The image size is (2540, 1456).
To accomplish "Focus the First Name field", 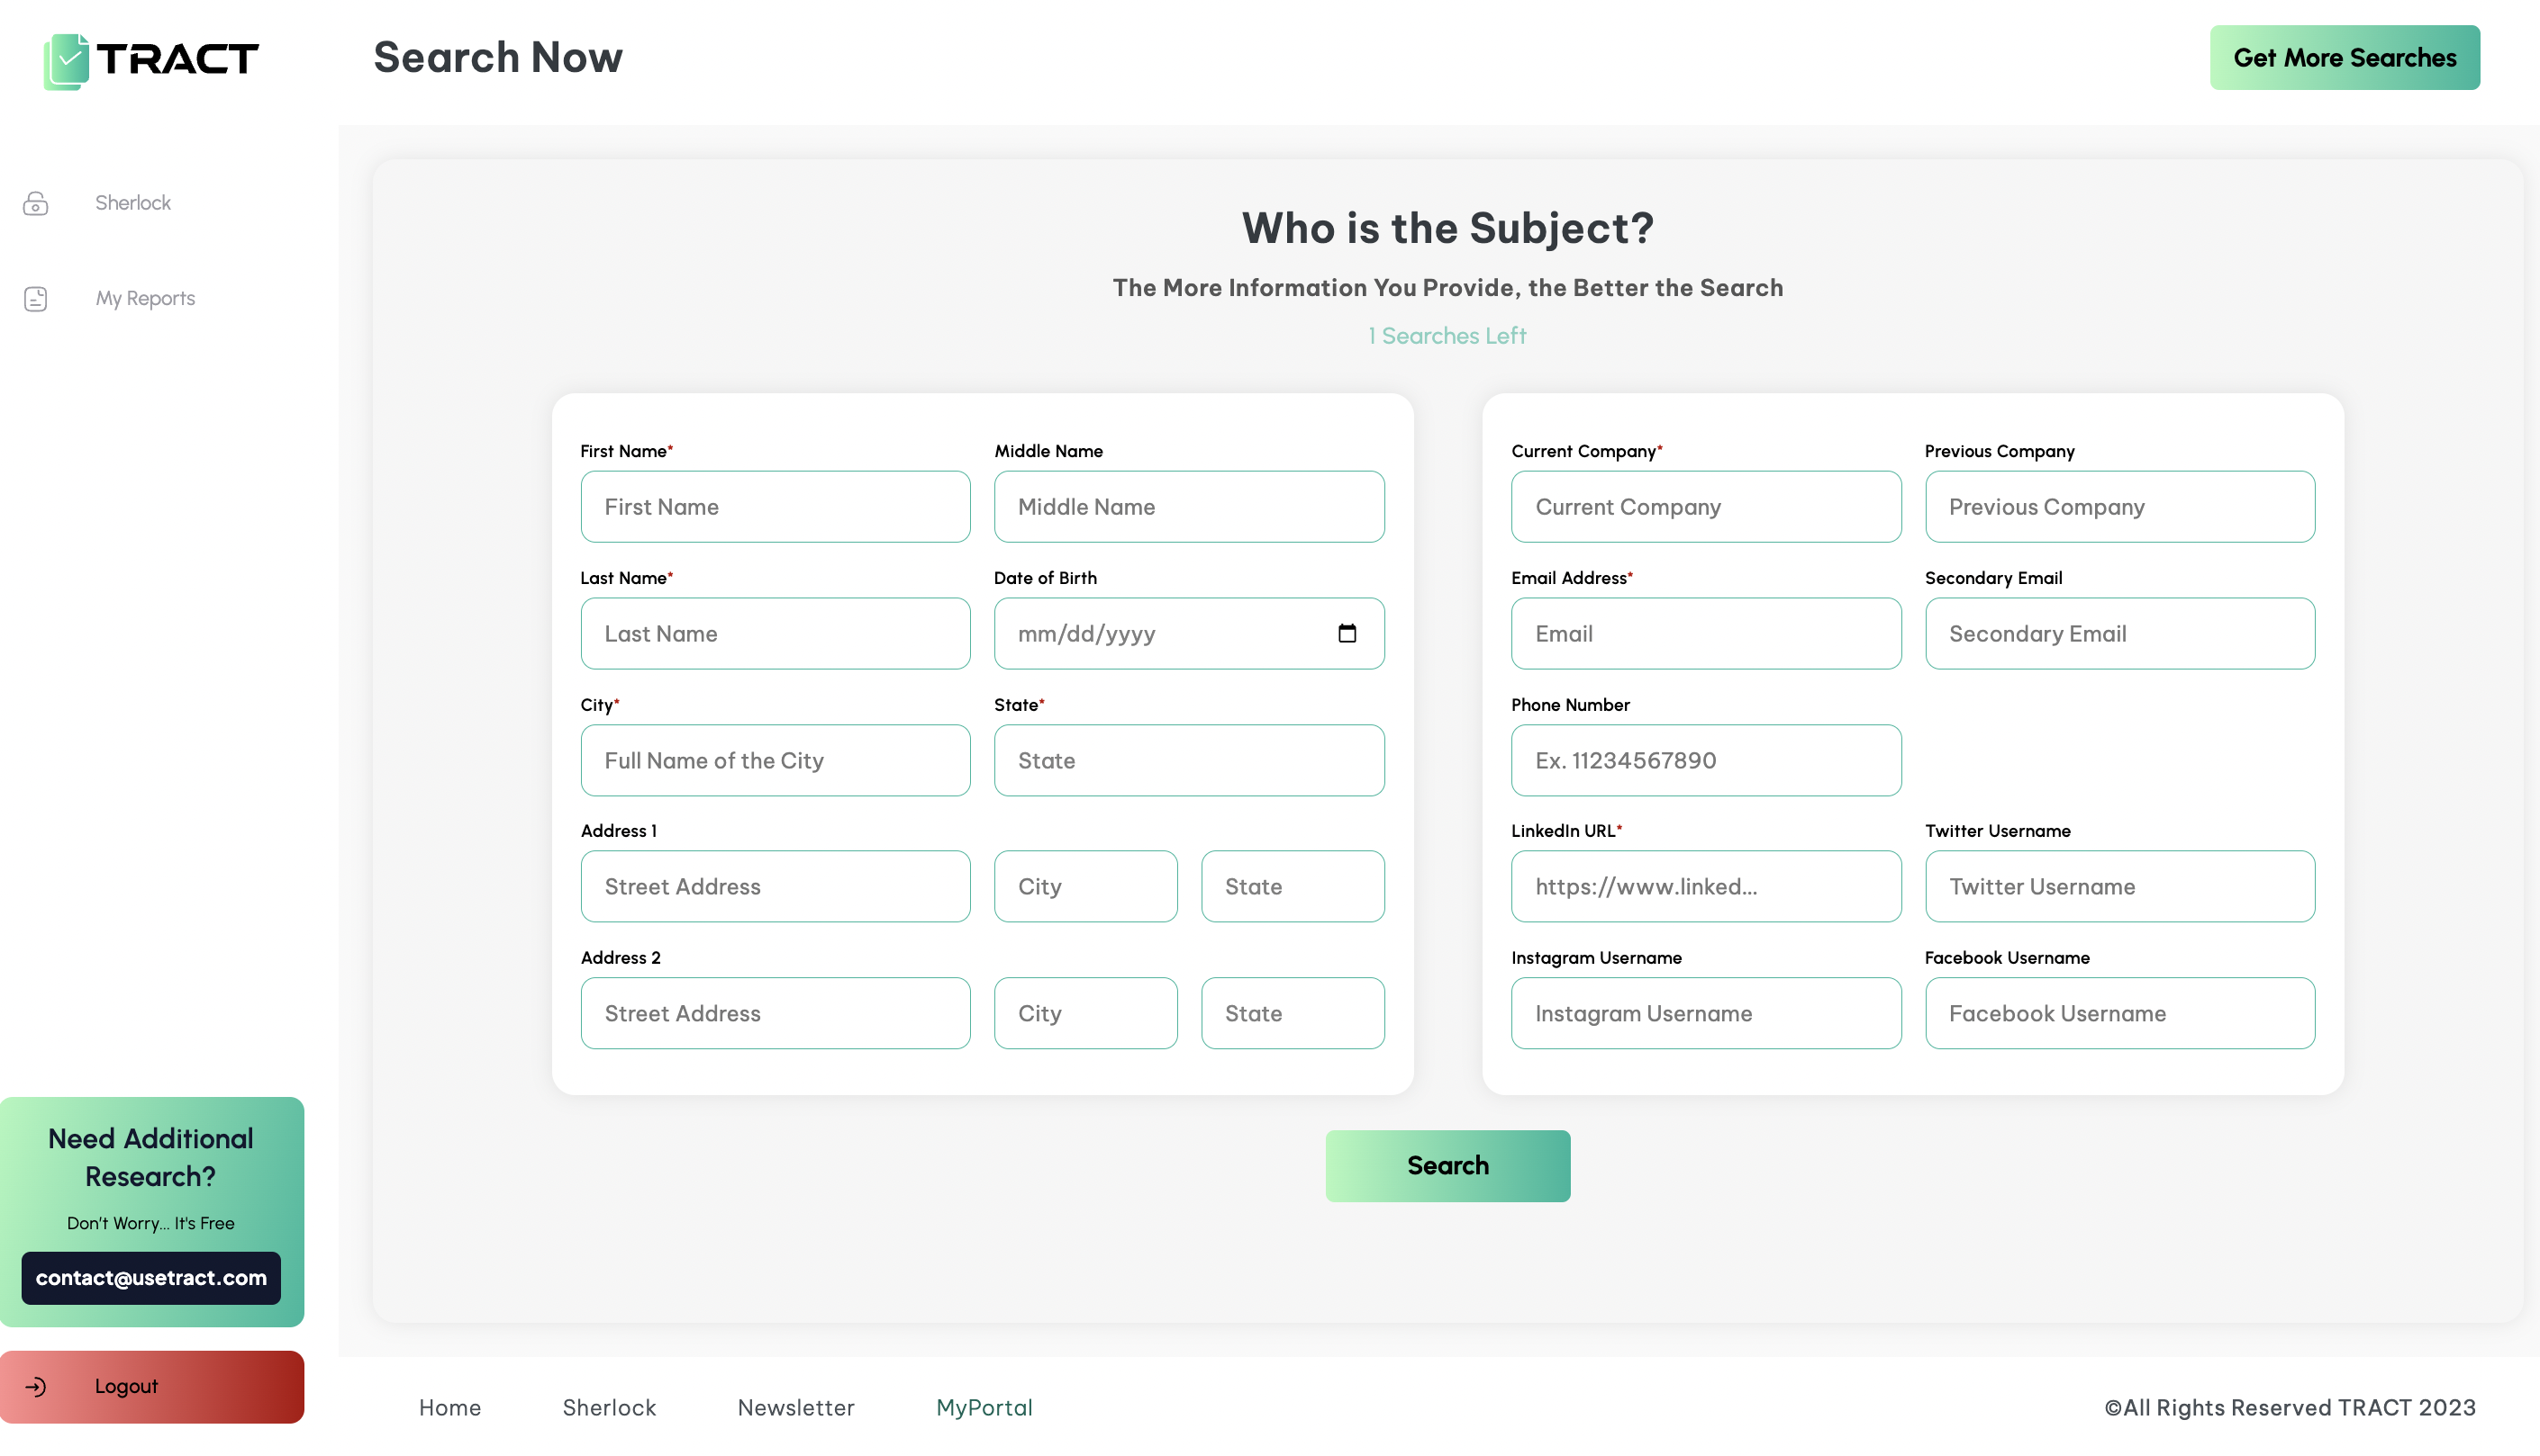I will click(775, 507).
